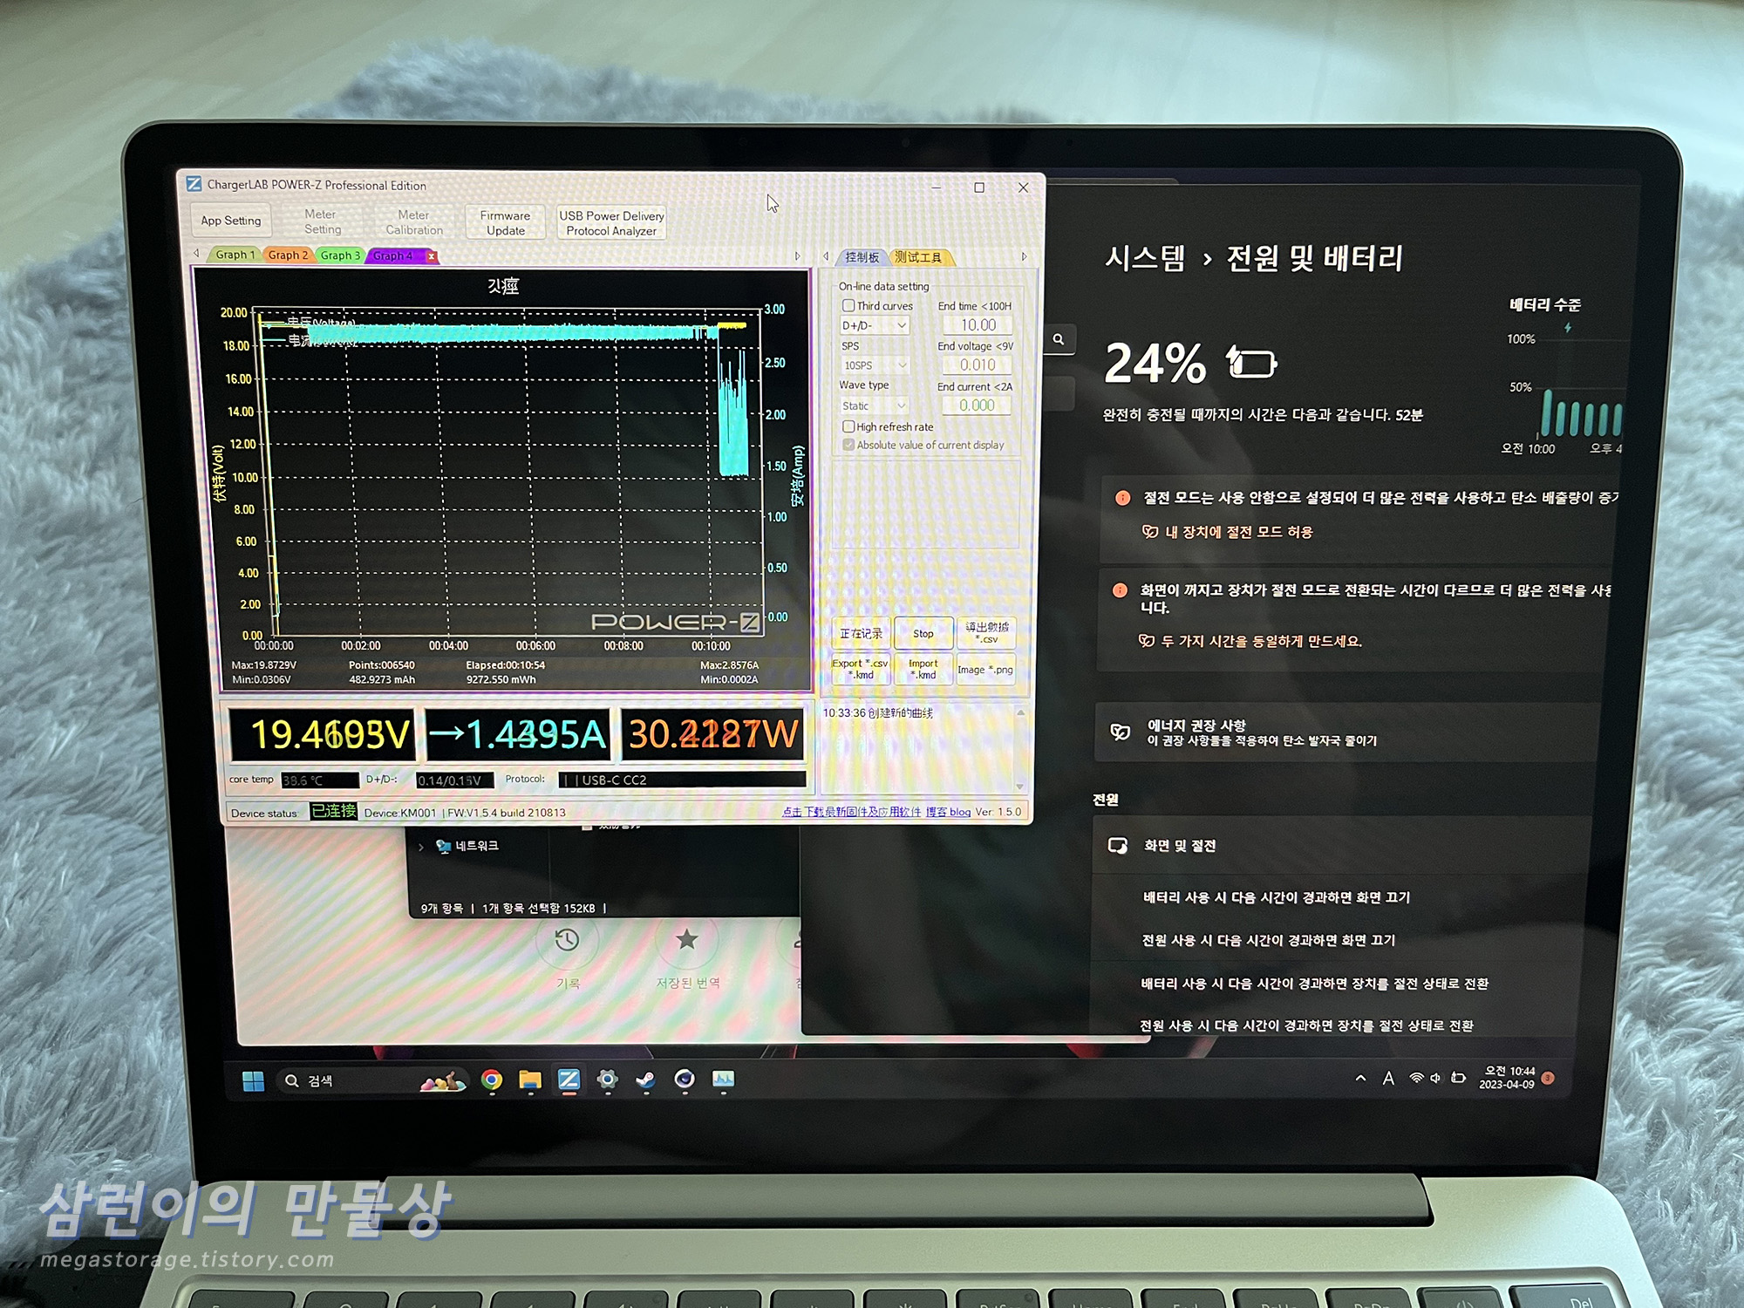Open USB Power Delivery Protocol Analyzer
1744x1308 pixels.
611,222
